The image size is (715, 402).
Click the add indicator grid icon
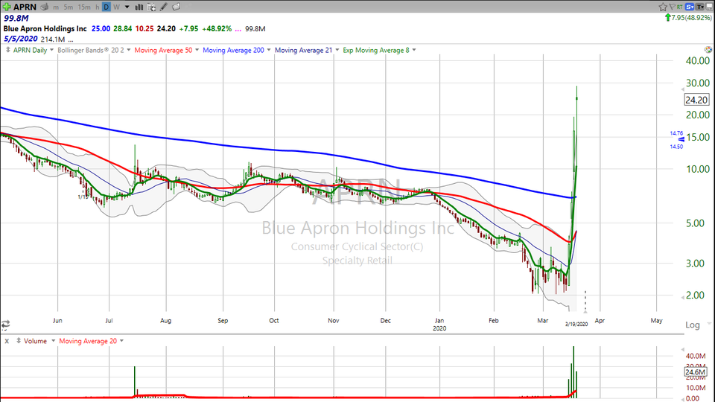pos(151,7)
